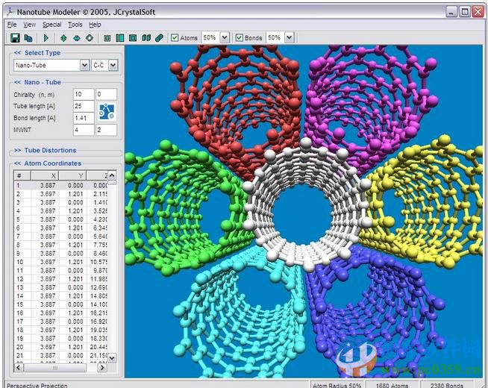Viewport: 488px width, 388px height.
Task: Select atom row 14 in coordinates table
Action: (x=61, y=296)
